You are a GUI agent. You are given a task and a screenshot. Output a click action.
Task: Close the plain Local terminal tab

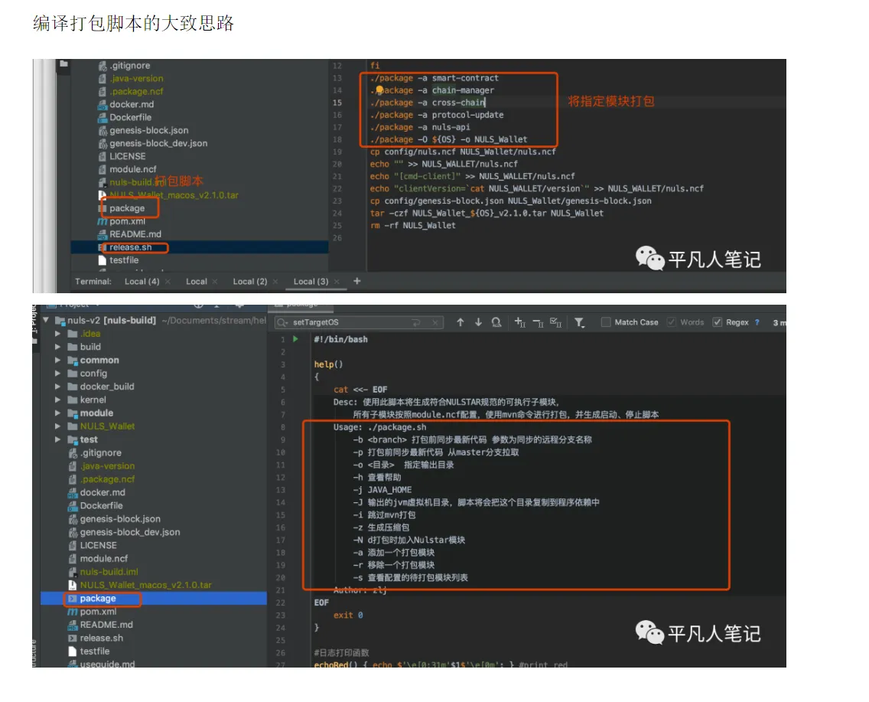[x=215, y=282]
